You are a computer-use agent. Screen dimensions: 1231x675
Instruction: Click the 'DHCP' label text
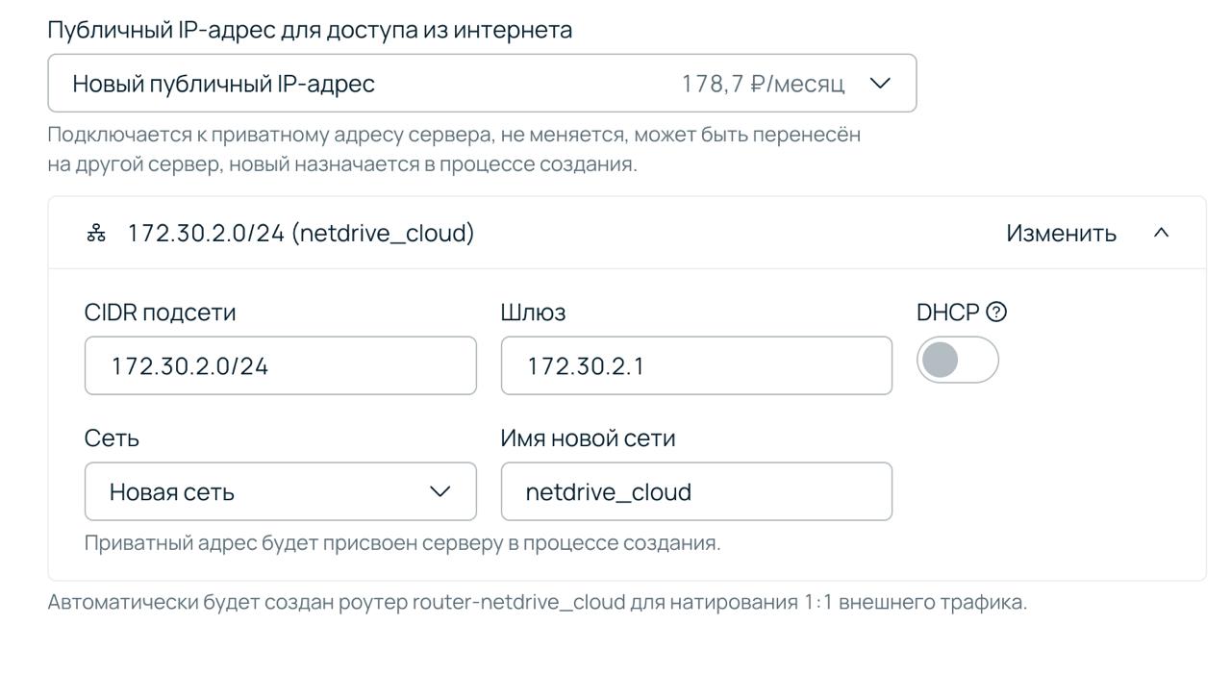947,312
